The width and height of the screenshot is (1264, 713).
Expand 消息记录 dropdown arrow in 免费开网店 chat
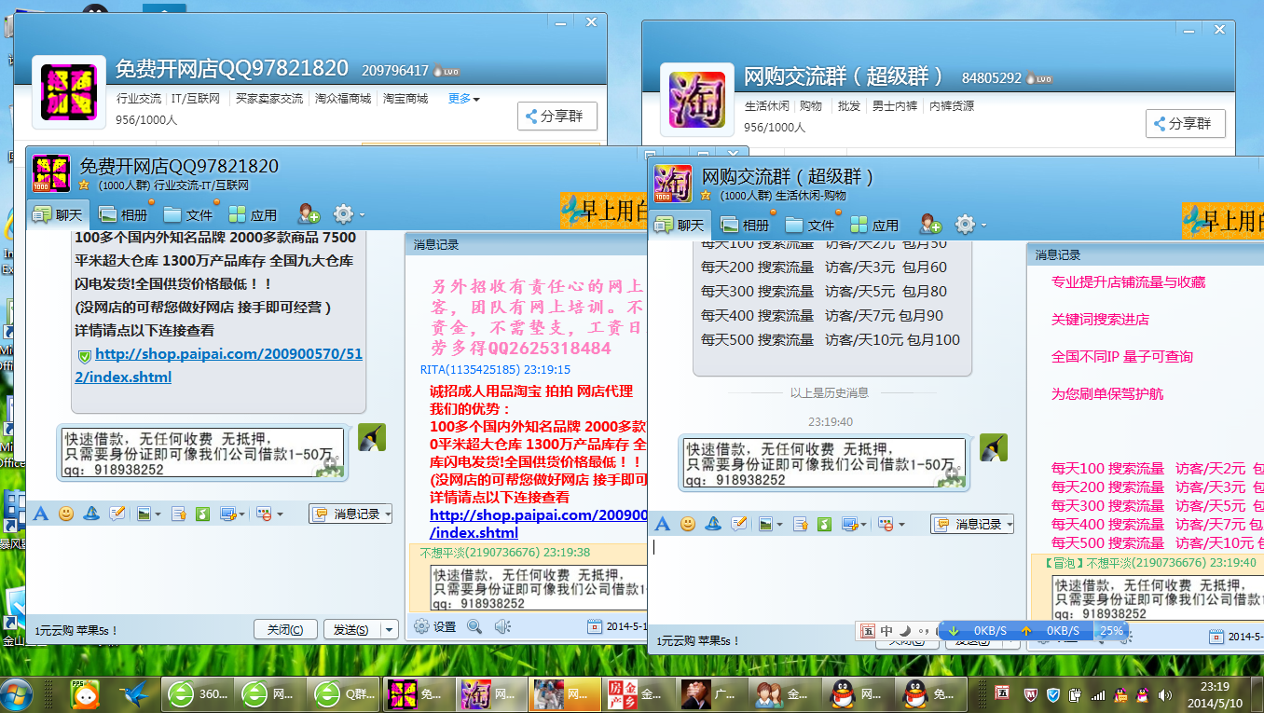(x=387, y=514)
